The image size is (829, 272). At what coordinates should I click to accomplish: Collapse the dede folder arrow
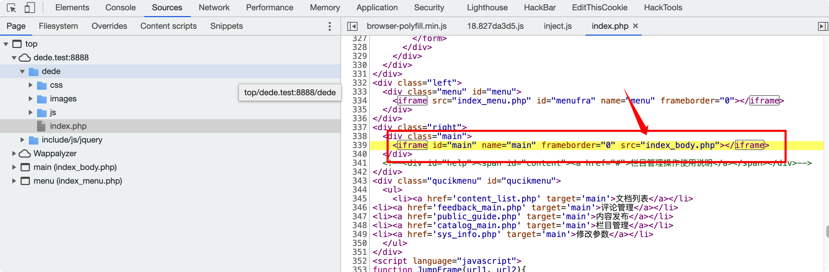point(22,72)
